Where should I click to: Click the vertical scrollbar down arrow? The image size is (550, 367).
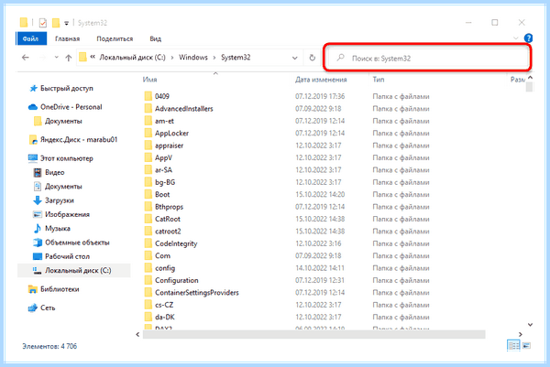tap(530, 325)
